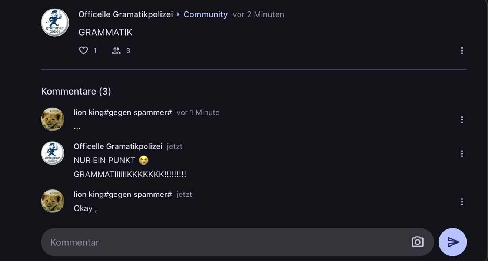This screenshot has width=488, height=261.
Task: Click the grammar police avatar on the post
Action: point(55,23)
